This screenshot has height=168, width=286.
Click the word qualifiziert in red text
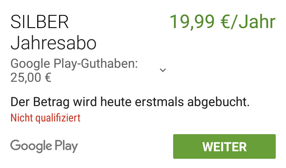[x=58, y=118]
